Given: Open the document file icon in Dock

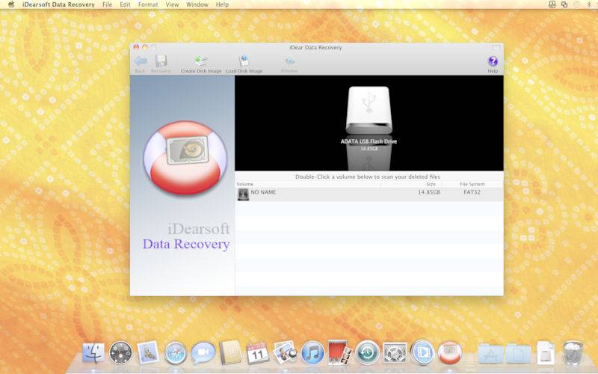Looking at the screenshot, I should coord(546,352).
